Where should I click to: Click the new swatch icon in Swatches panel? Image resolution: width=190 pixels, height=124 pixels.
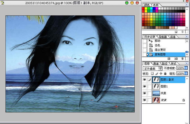tap(176, 32)
